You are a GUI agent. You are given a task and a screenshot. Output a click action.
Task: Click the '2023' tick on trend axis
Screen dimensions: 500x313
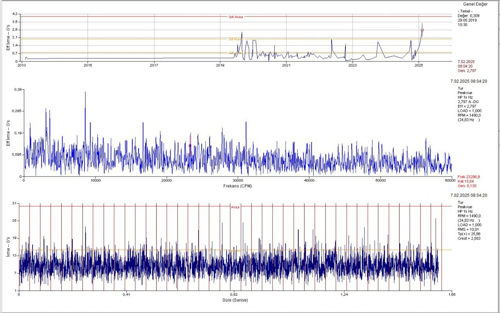coord(352,65)
